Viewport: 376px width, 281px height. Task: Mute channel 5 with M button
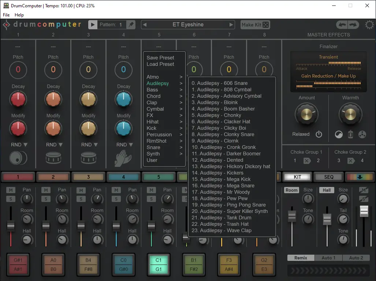(x=151, y=190)
